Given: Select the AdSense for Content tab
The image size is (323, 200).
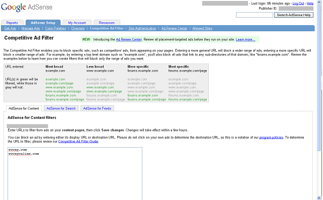Looking at the screenshot, I should point(24,108).
